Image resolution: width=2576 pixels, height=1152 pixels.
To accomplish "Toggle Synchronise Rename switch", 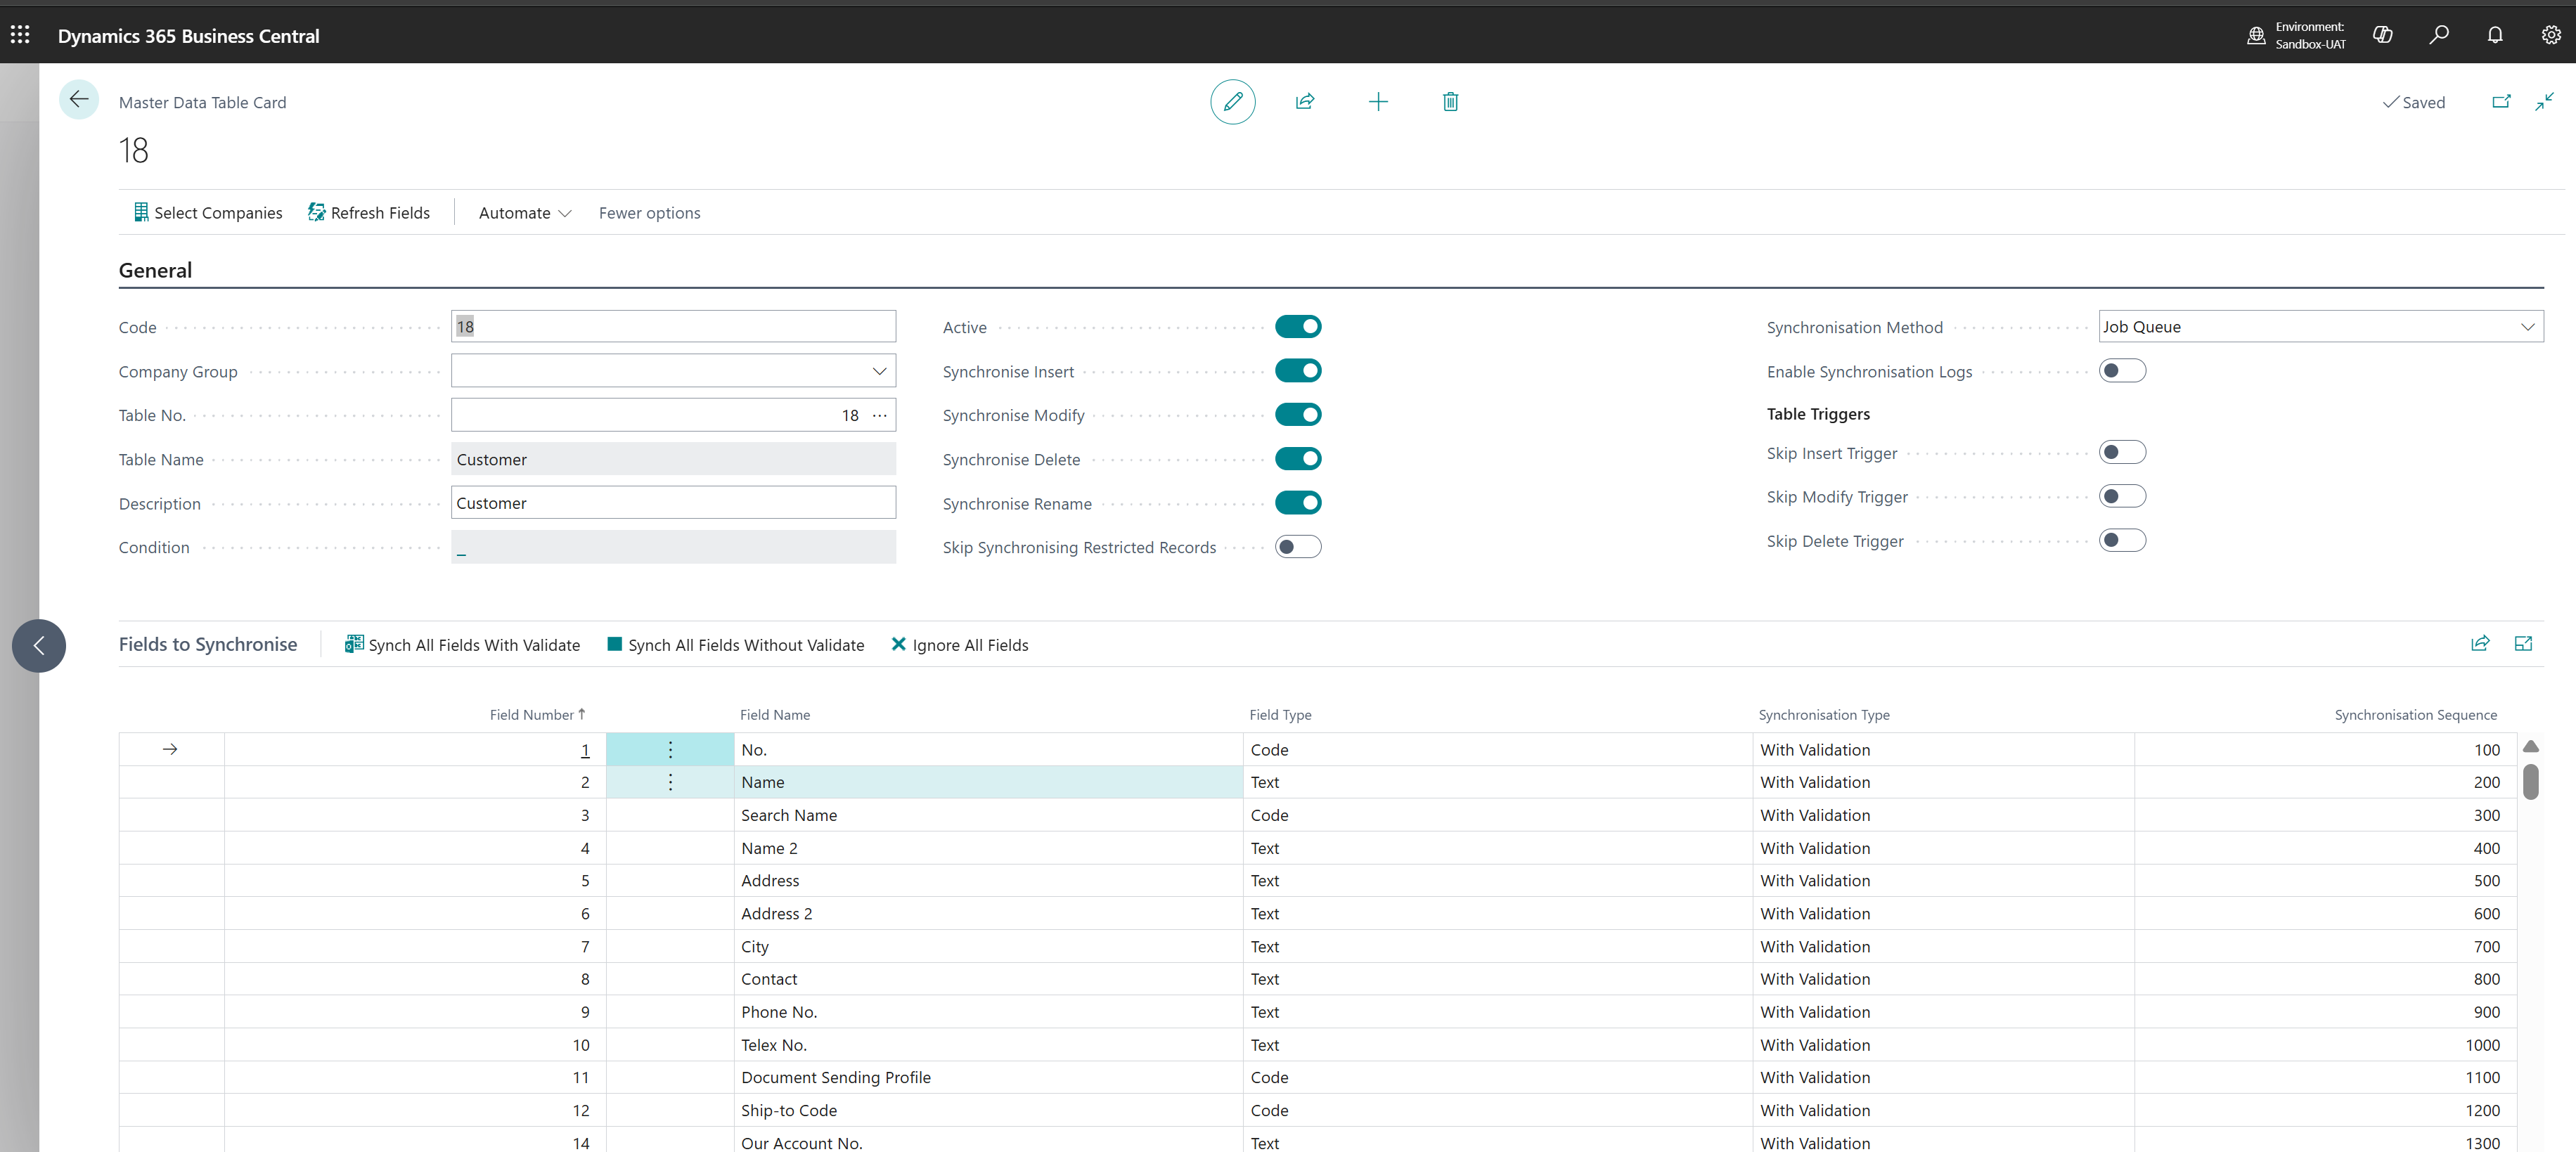I will coord(1298,503).
